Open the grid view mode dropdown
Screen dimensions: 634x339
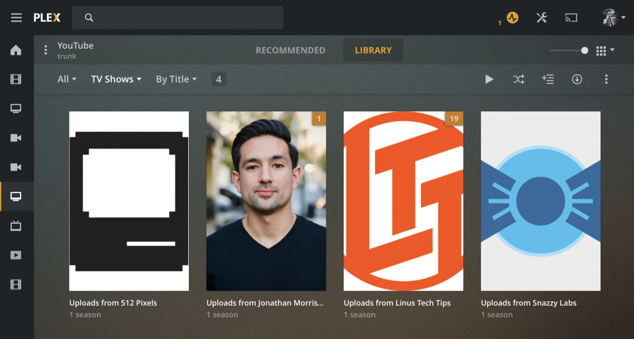[x=605, y=51]
